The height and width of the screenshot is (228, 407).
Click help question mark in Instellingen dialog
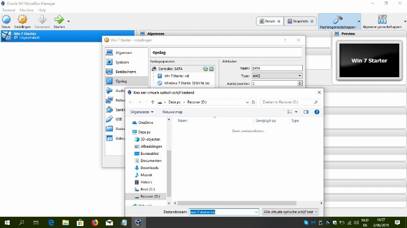pos(285,40)
